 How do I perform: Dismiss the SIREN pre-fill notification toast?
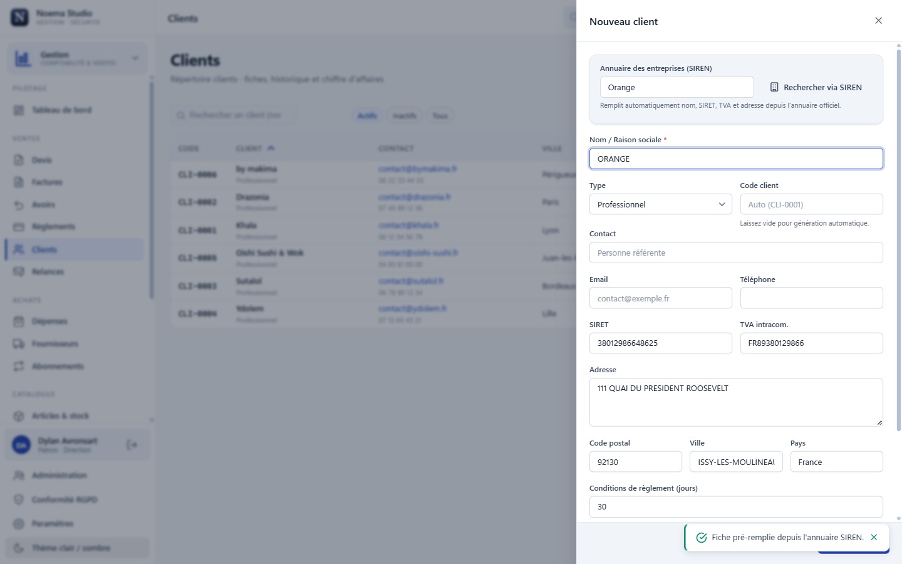(874, 537)
